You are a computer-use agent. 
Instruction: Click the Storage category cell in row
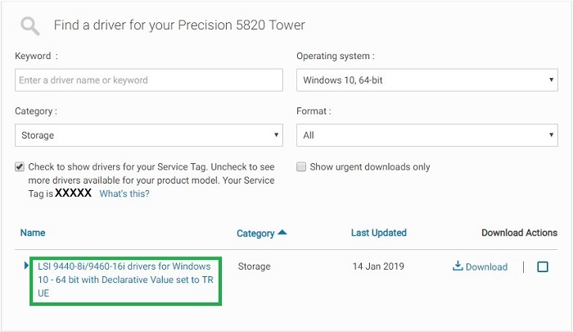tap(254, 266)
